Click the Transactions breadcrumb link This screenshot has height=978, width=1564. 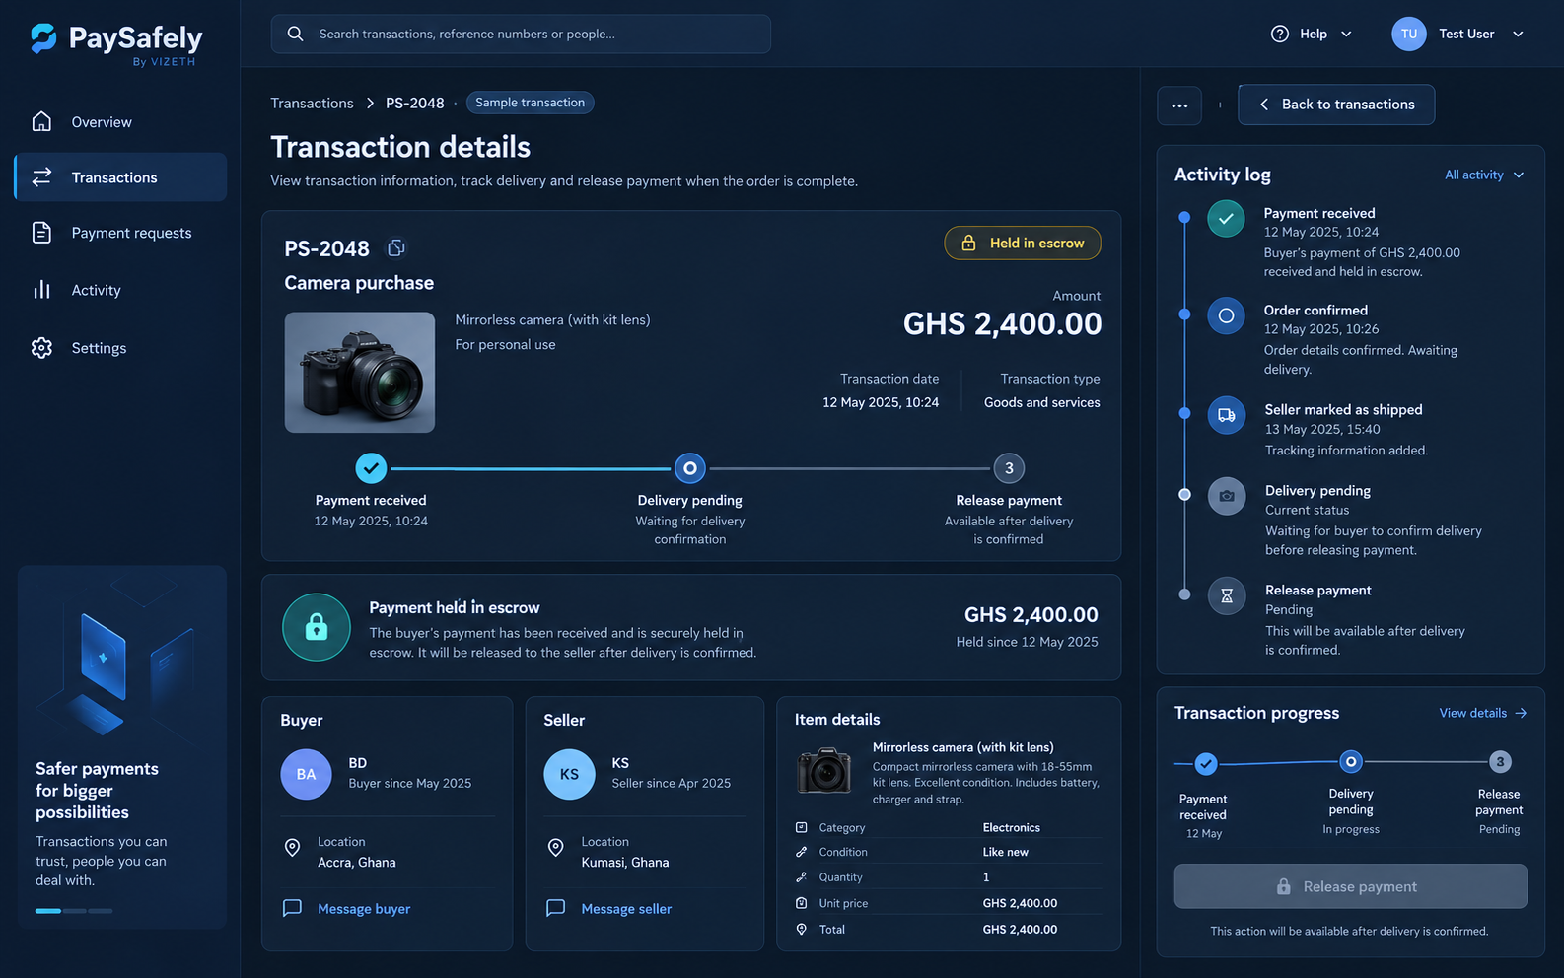click(312, 103)
